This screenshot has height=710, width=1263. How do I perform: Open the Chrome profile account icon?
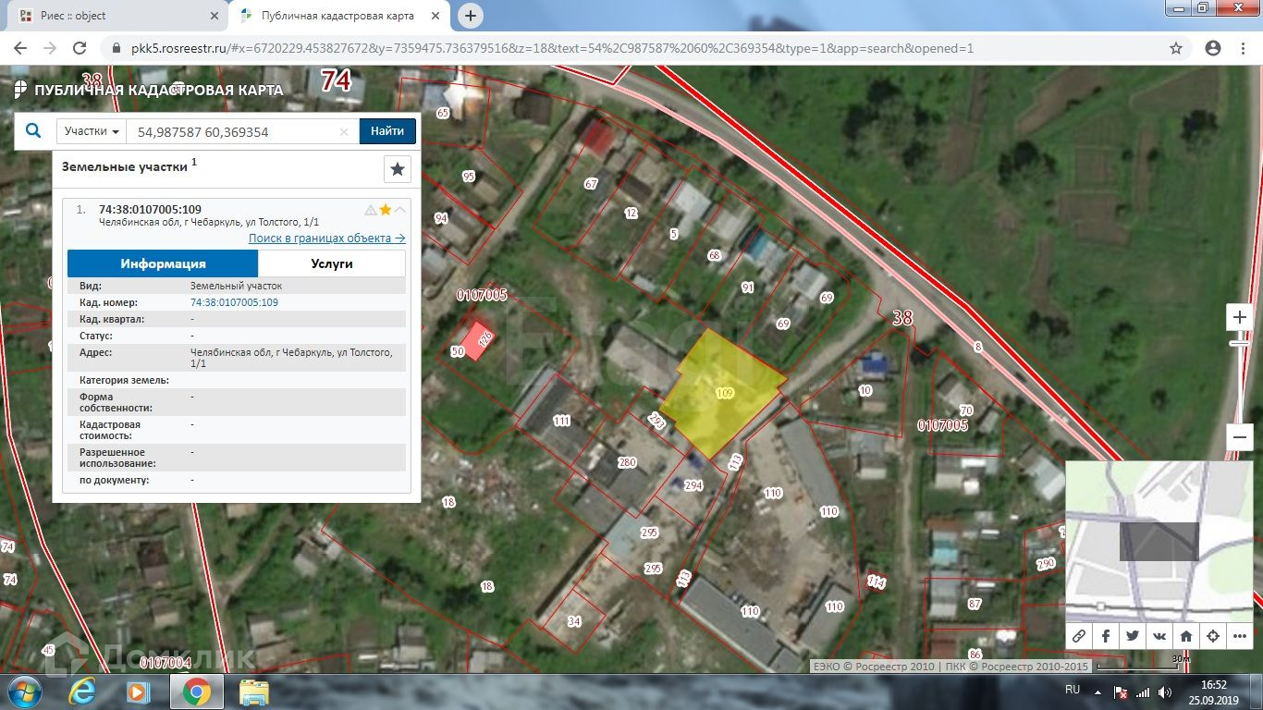point(1213,48)
